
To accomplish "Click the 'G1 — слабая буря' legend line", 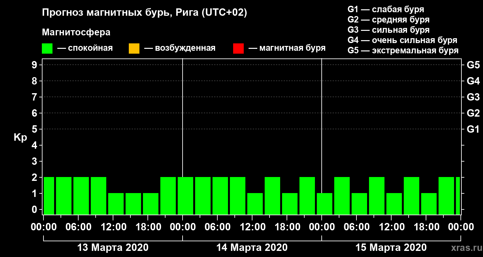I will pyautogui.click(x=386, y=9).
